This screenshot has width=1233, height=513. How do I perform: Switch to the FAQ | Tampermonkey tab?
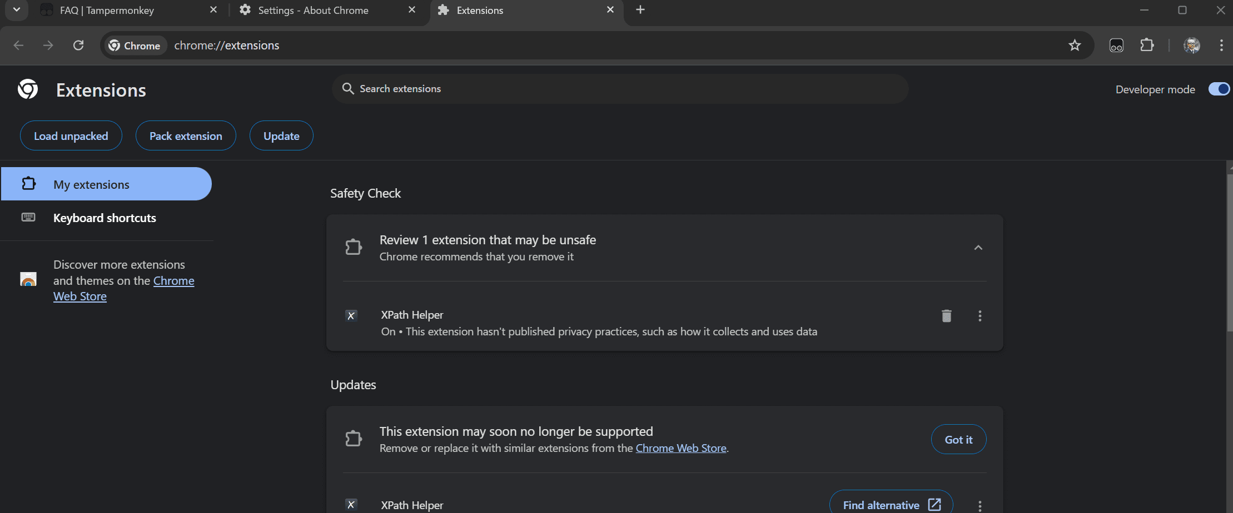pos(107,11)
